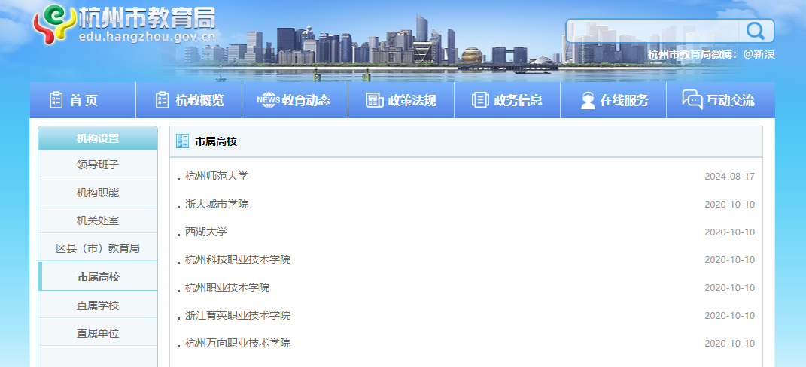
Task: Click the list icon beside 政务信息
Action: pos(480,100)
